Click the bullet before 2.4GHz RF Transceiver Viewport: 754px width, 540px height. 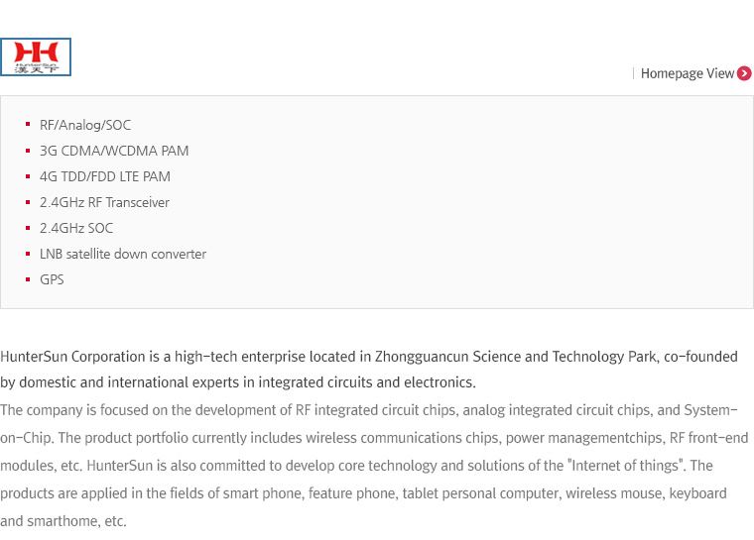(x=28, y=202)
